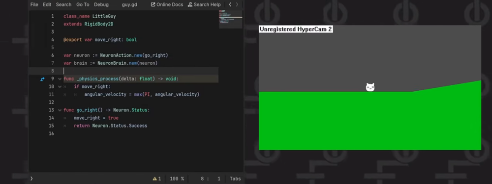Open the File menu
The height and width of the screenshot is (184, 492).
coord(34,5)
